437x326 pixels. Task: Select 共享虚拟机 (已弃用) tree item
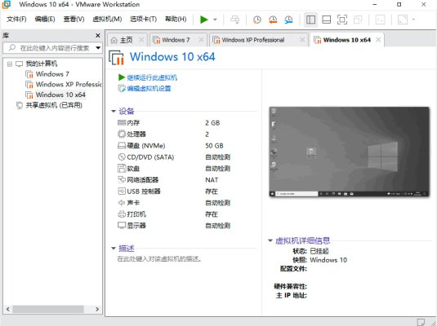pos(49,105)
